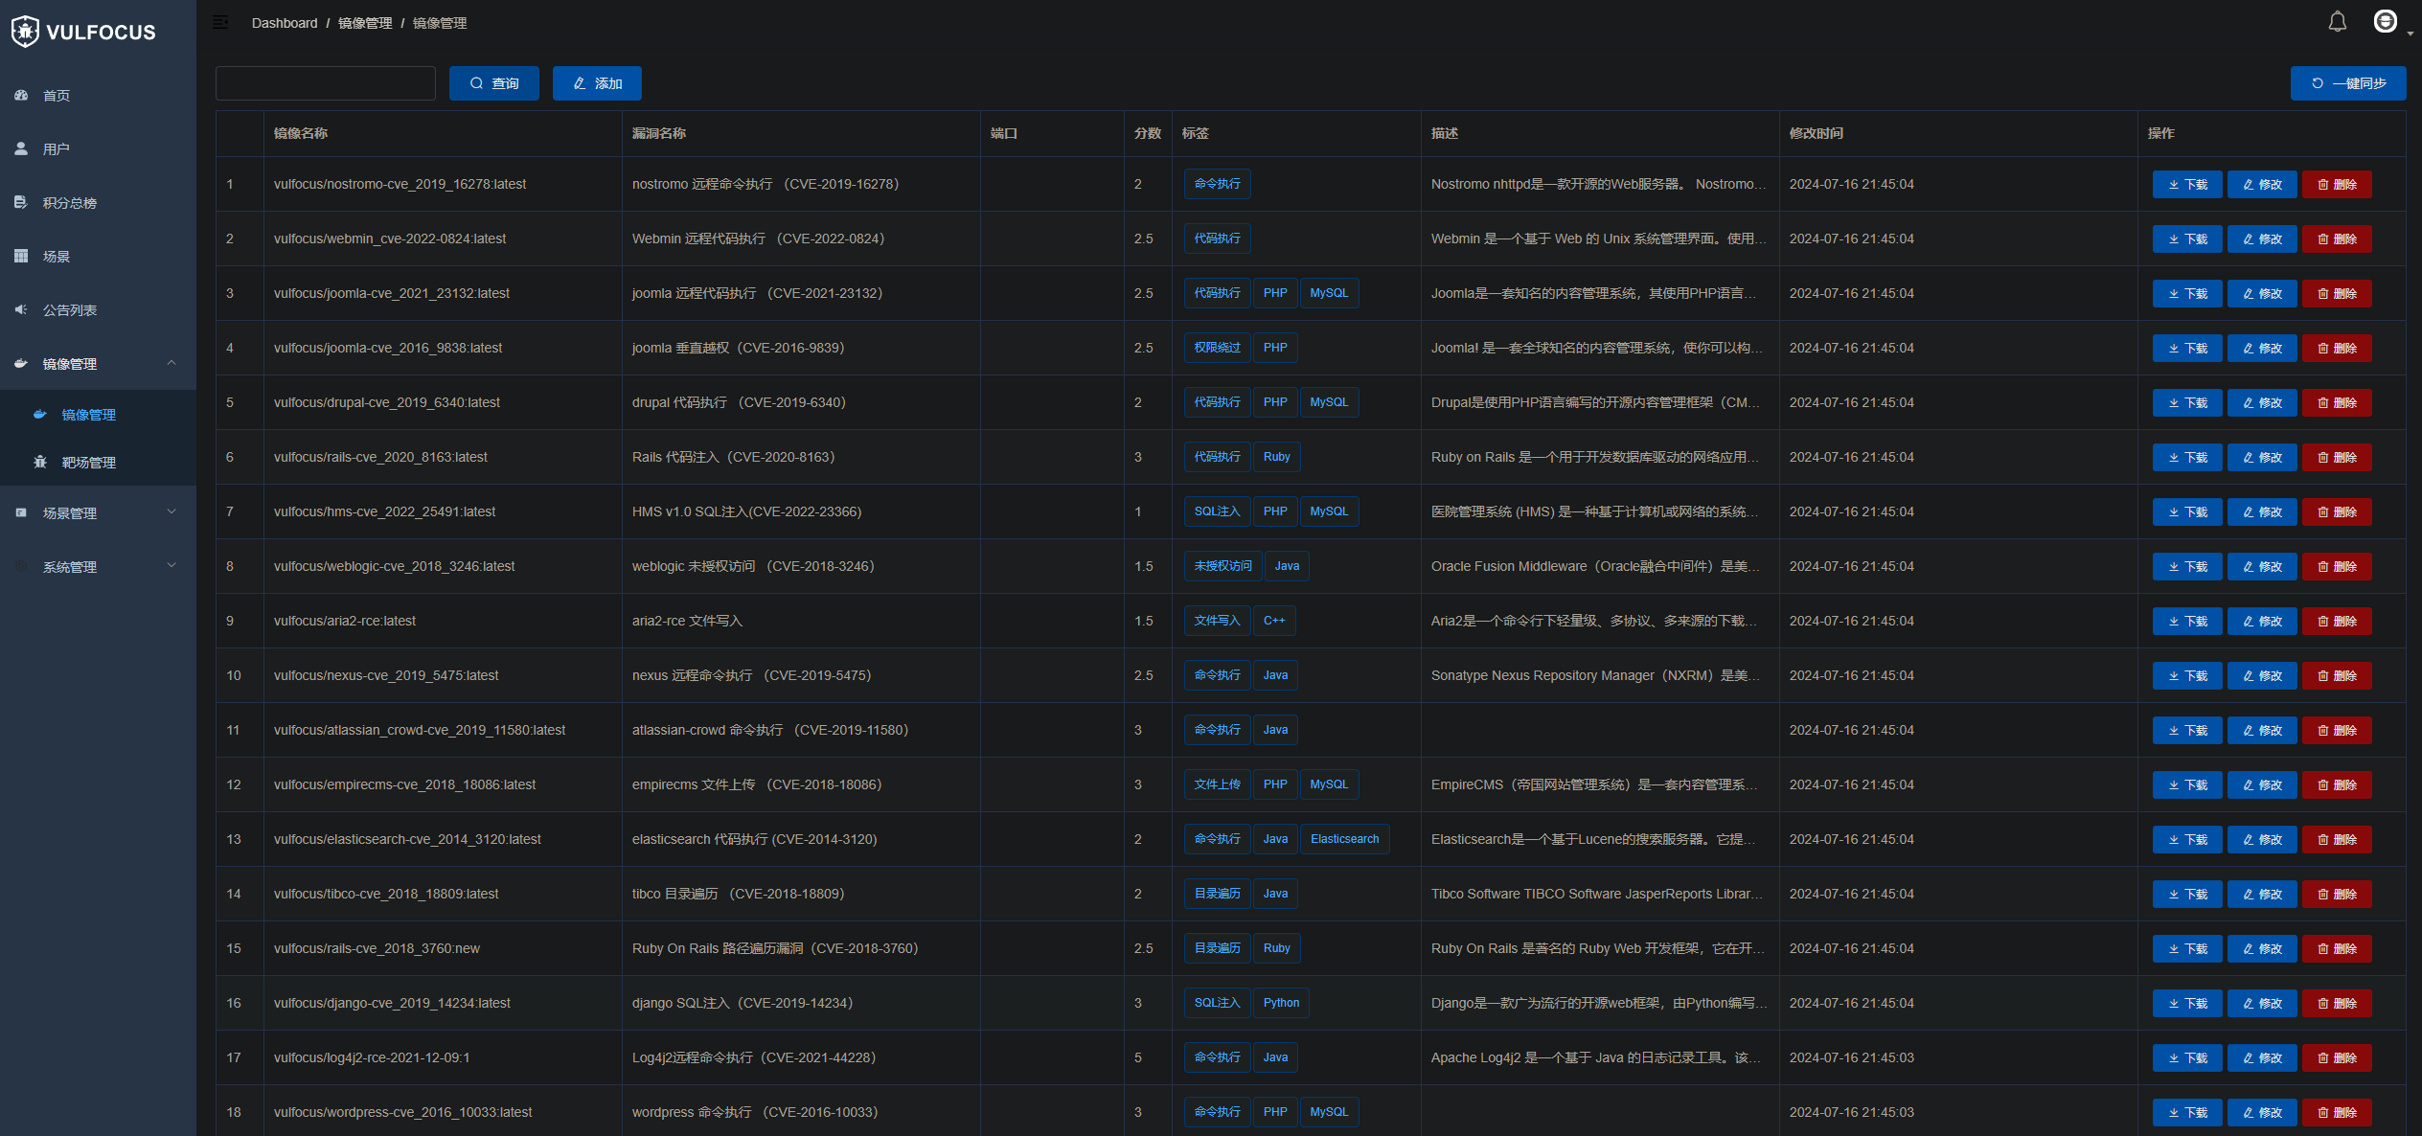Click the hamburger menu collapse icon
Viewport: 2422px width, 1136px height.
[220, 23]
